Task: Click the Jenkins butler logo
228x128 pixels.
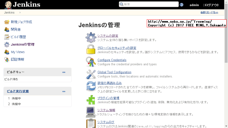Action: [x=8, y=5]
